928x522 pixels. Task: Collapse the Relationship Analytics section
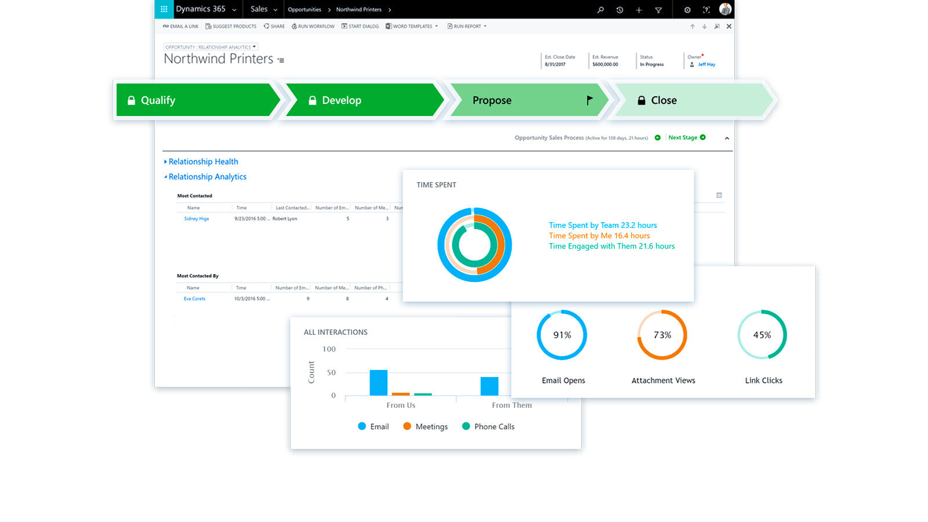point(206,177)
